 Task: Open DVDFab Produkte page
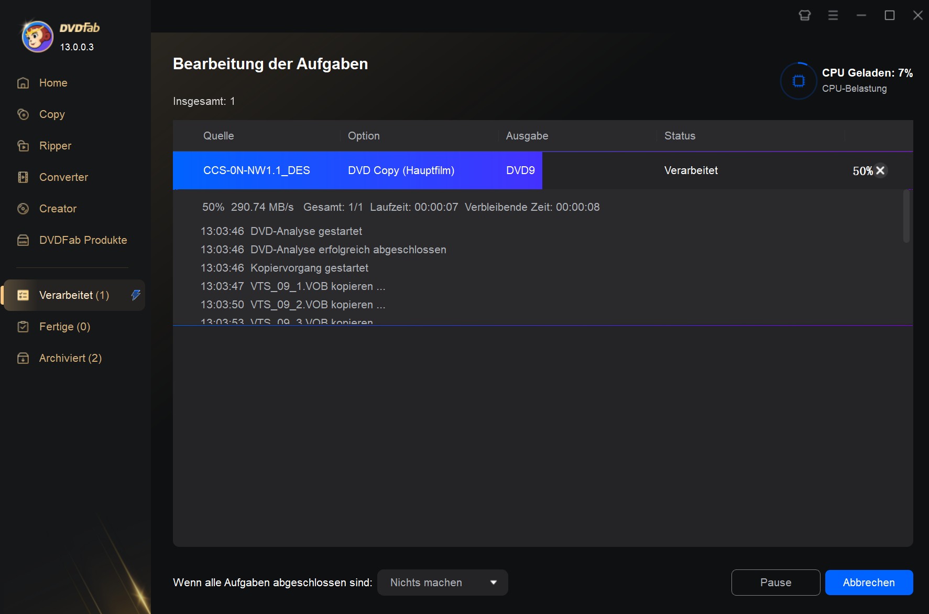click(x=83, y=240)
